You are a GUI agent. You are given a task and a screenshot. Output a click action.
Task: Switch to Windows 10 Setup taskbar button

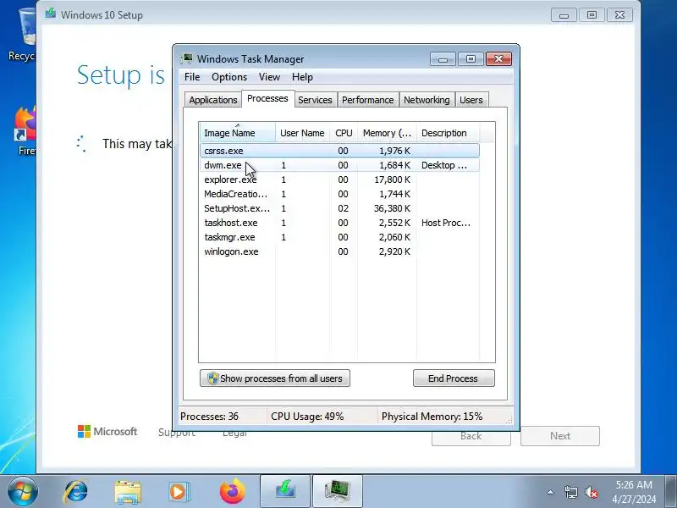coord(285,492)
